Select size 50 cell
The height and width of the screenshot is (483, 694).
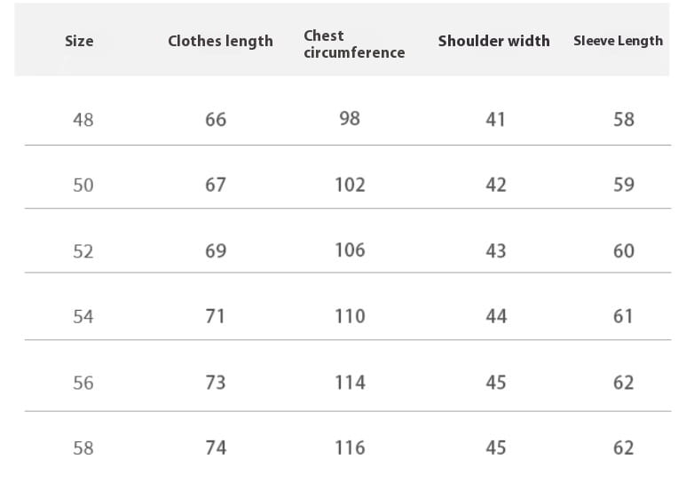tap(83, 185)
